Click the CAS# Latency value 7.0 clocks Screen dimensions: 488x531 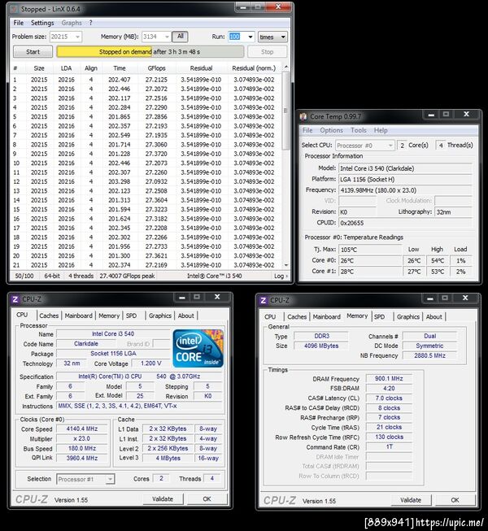click(389, 398)
